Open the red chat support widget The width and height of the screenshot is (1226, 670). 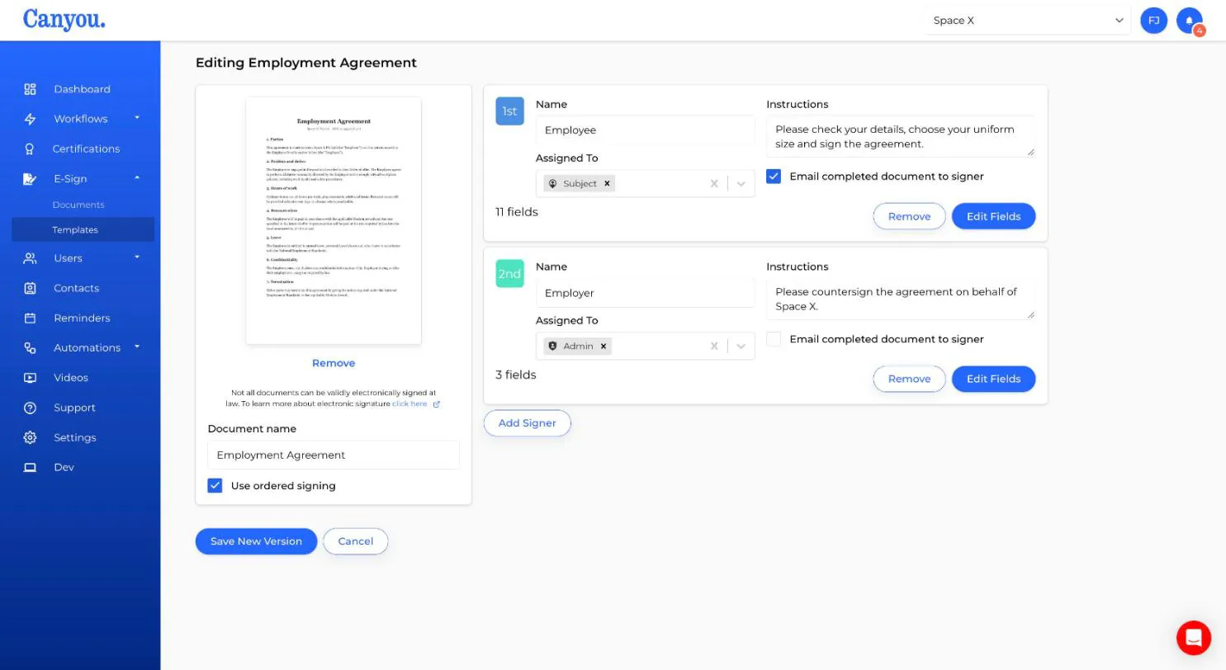pos(1193,638)
